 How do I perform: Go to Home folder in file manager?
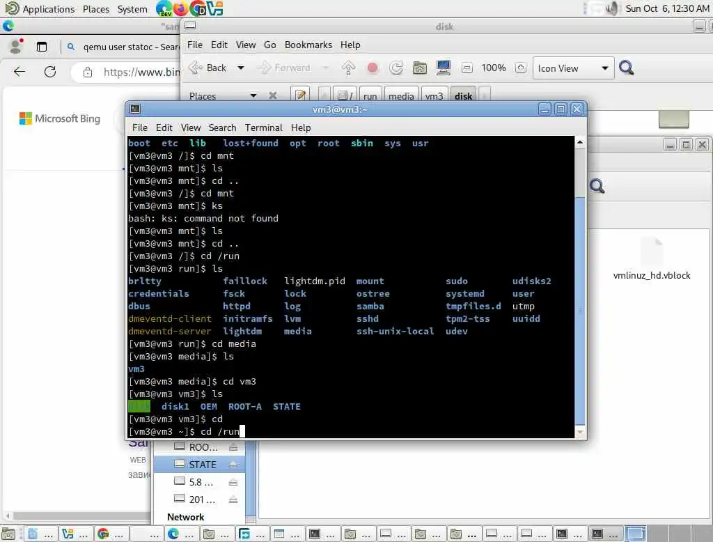(420, 68)
